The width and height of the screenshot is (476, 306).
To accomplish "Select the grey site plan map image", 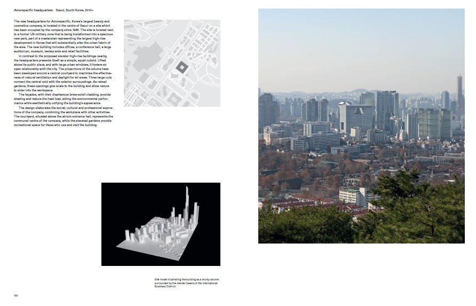I will point(172,63).
